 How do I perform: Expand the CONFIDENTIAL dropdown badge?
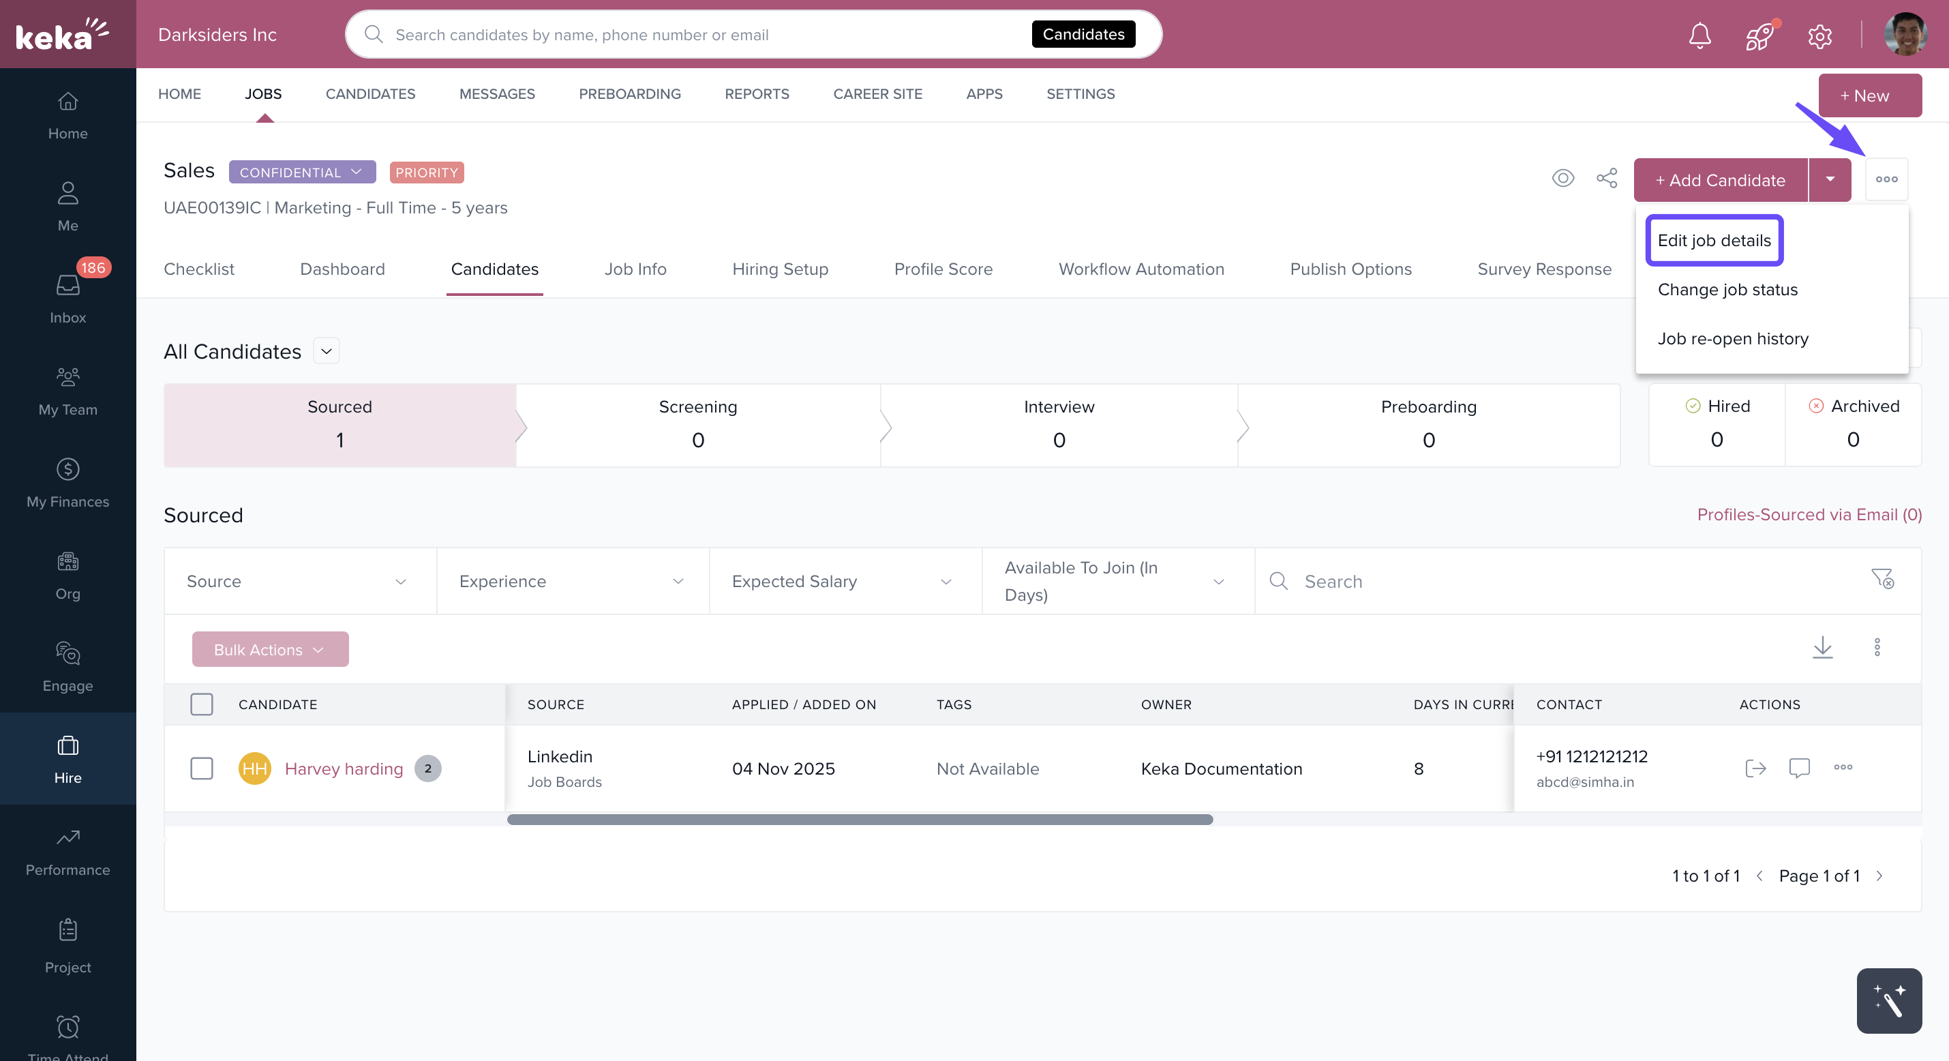click(x=302, y=172)
